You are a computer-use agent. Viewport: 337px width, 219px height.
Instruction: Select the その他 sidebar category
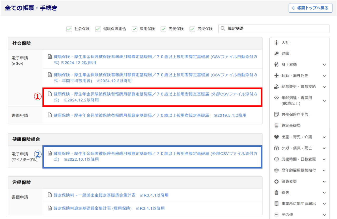pyautogui.click(x=287, y=215)
